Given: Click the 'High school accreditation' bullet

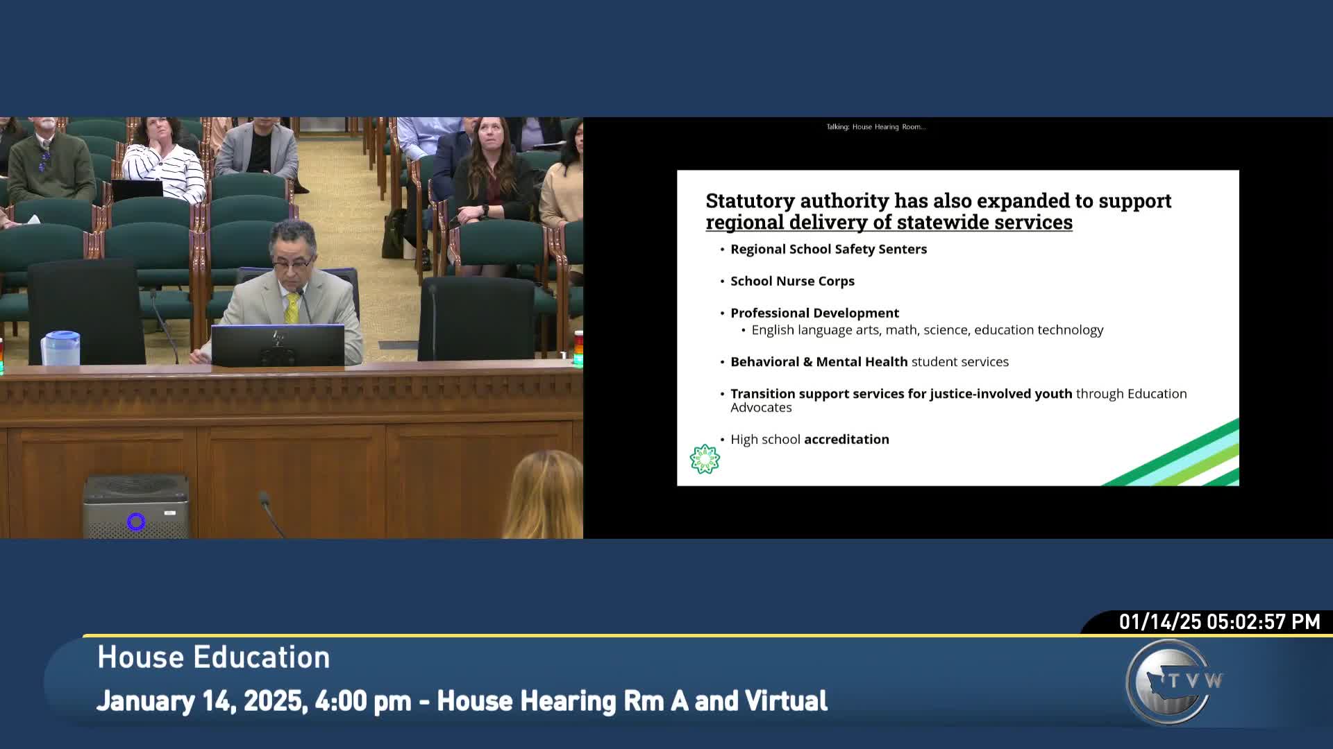Looking at the screenshot, I should point(810,440).
